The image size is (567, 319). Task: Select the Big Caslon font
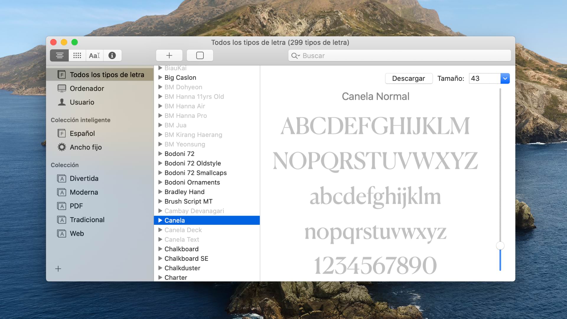180,77
